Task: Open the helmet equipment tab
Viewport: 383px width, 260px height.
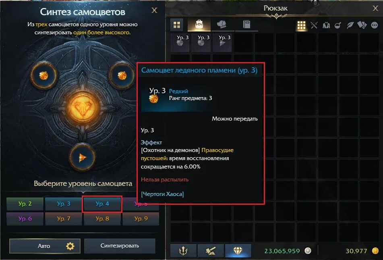Action: point(222,25)
